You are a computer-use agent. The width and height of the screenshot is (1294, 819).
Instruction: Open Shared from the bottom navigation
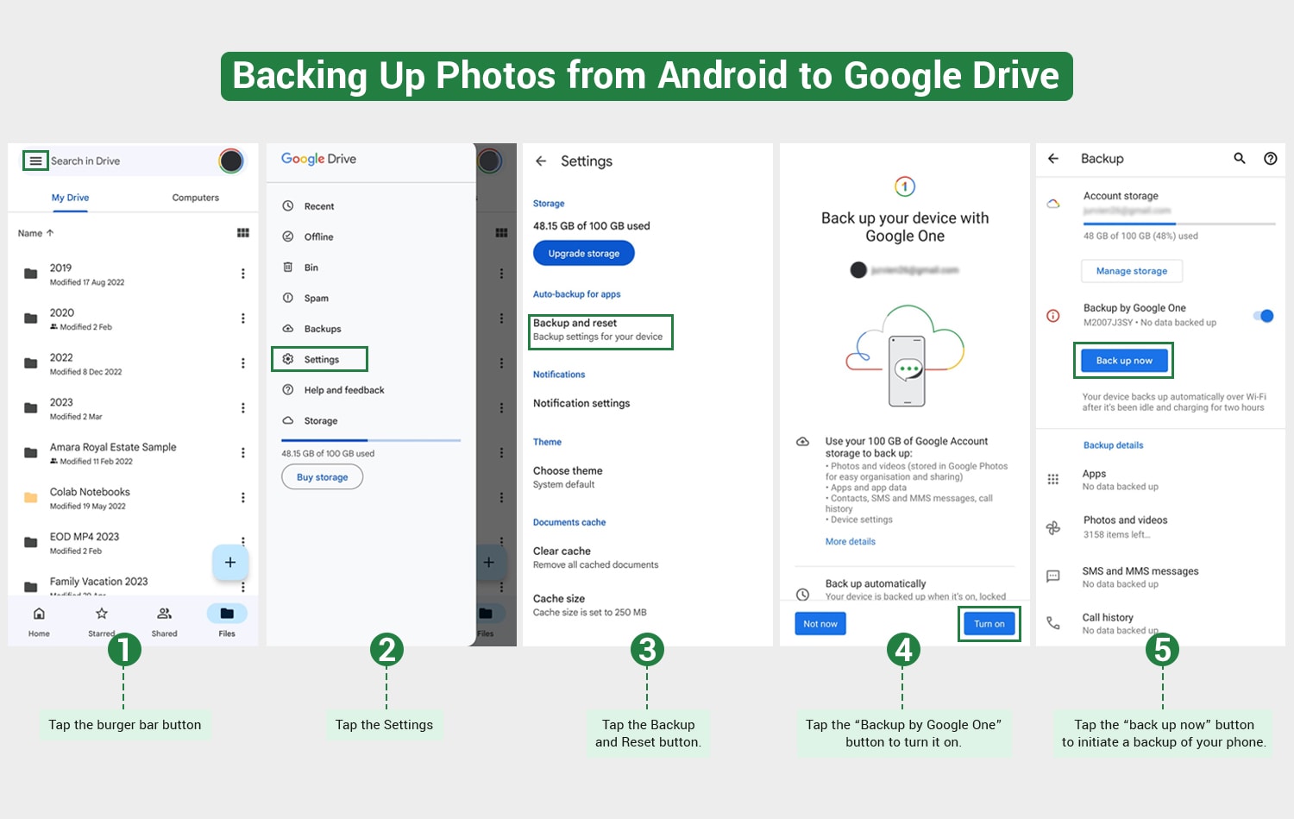pyautogui.click(x=164, y=620)
